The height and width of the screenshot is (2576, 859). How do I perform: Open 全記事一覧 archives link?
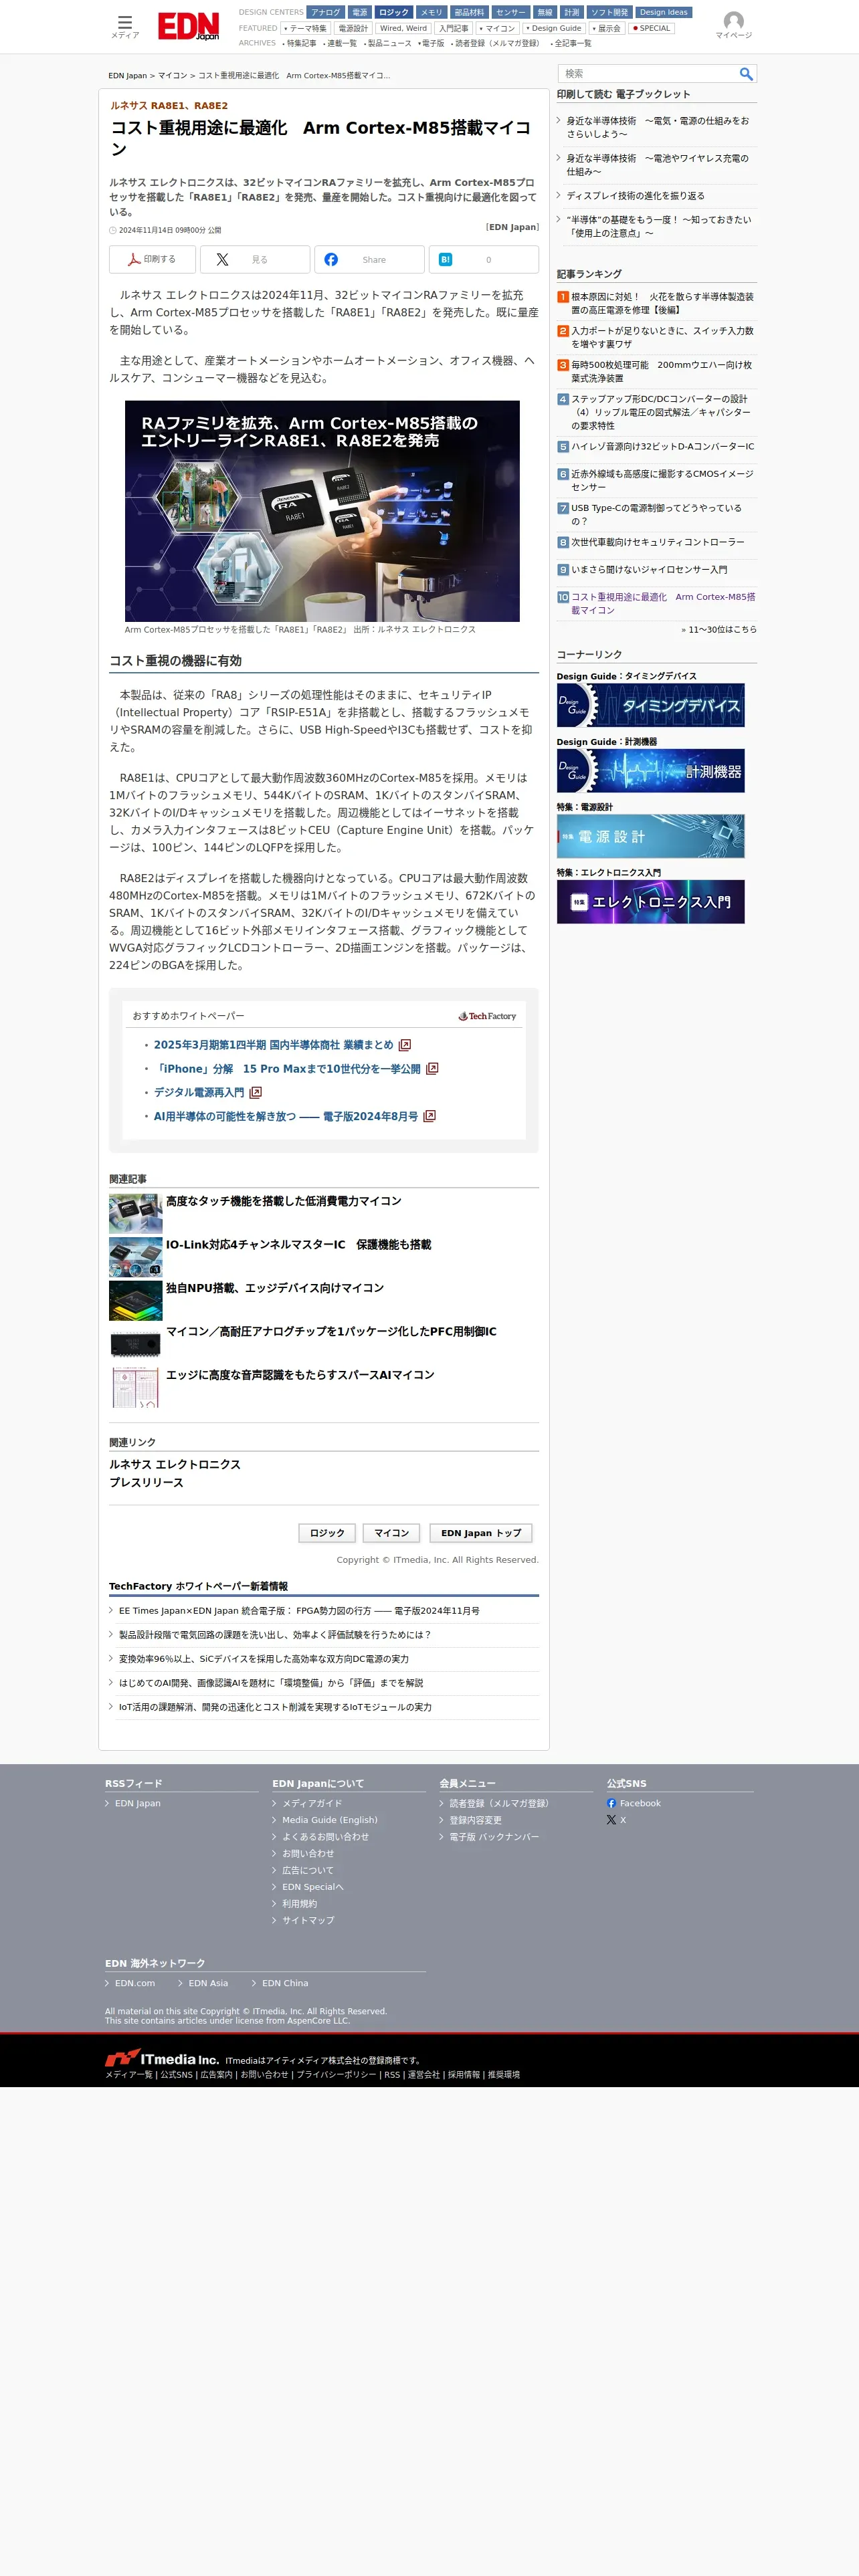(571, 43)
